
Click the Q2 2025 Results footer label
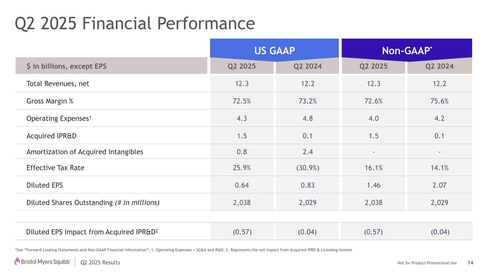[100, 263]
